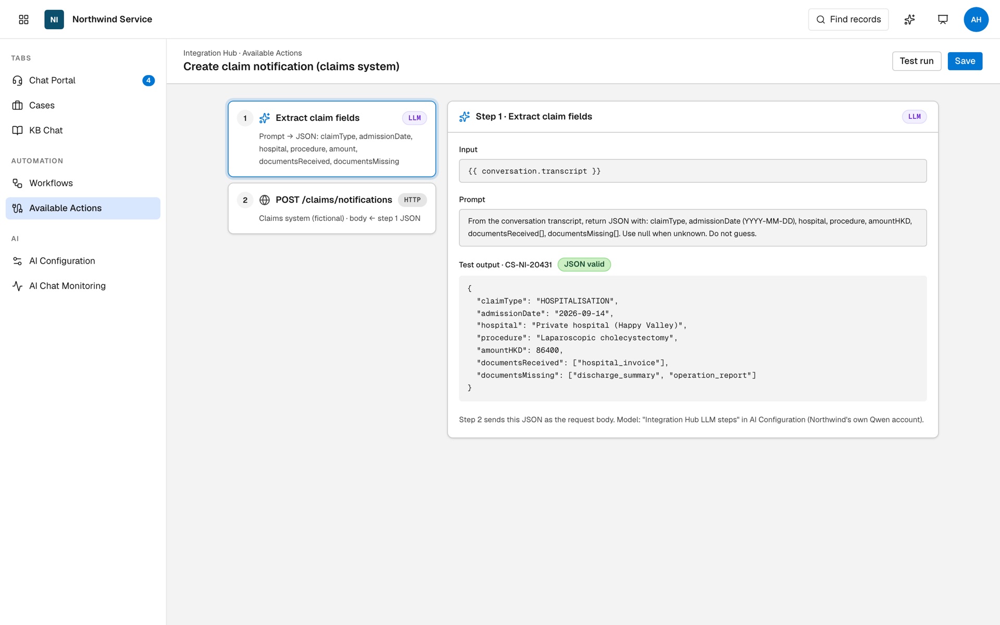Click the sparkle icon in Step 1 panel header
The width and height of the screenshot is (1000, 625).
click(x=465, y=117)
